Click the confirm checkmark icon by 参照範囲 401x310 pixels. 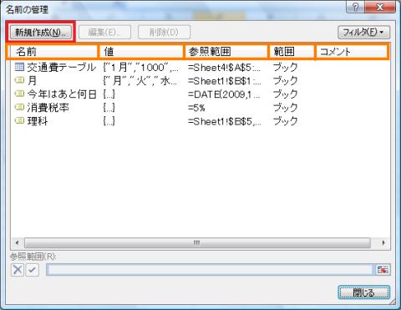(33, 270)
